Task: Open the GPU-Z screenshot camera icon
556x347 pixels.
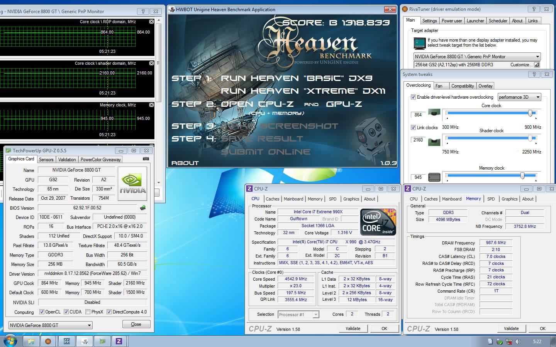Action: 146,159
